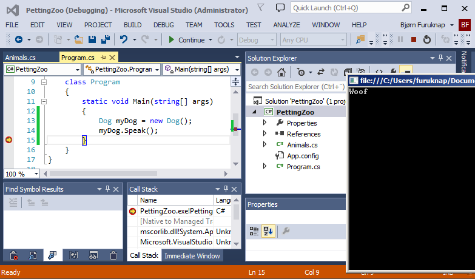This screenshot has height=279, width=475.
Task: Open the editor tab overflow dropdown arrow
Action: [x=237, y=57]
